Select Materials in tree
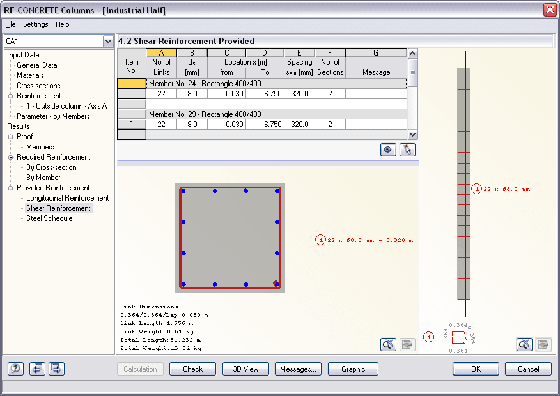The width and height of the screenshot is (560, 396). (30, 75)
